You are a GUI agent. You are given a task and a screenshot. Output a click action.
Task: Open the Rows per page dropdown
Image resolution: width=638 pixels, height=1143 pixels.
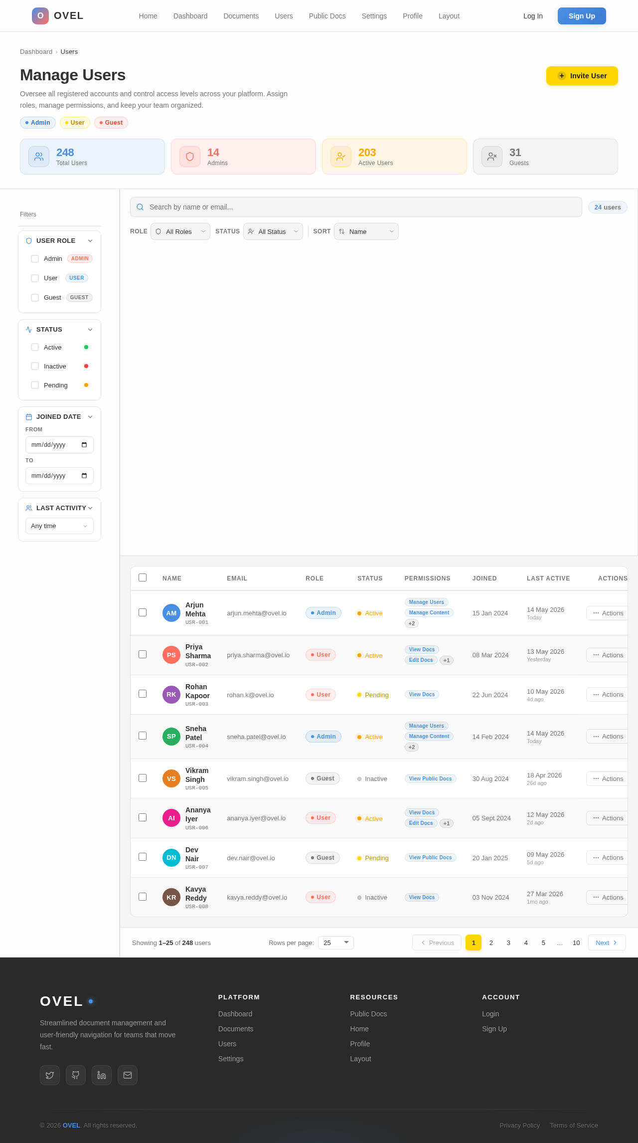(336, 943)
